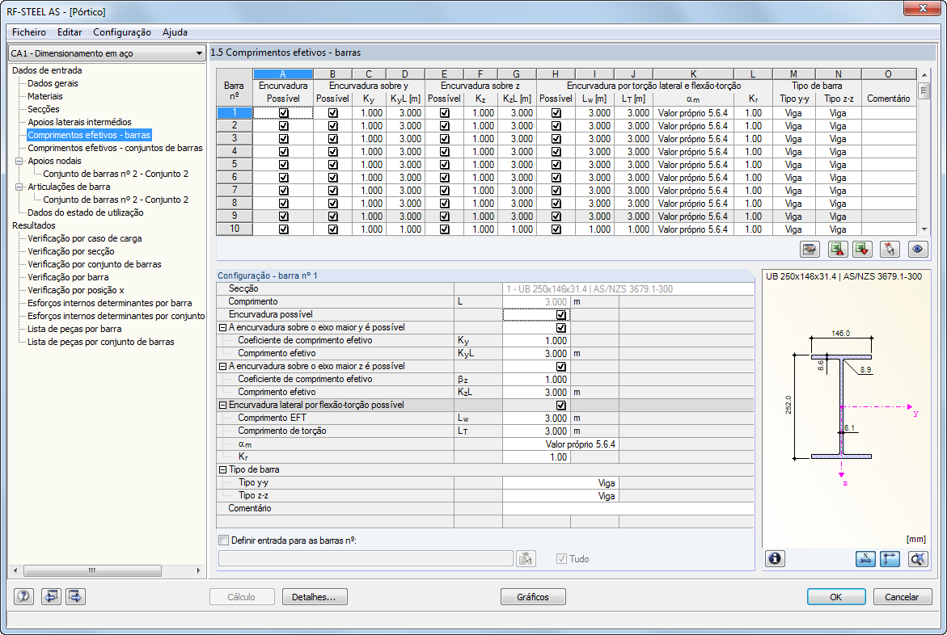Screen dimensions: 947x635
Task: Click the Detalhes... button
Action: (315, 597)
